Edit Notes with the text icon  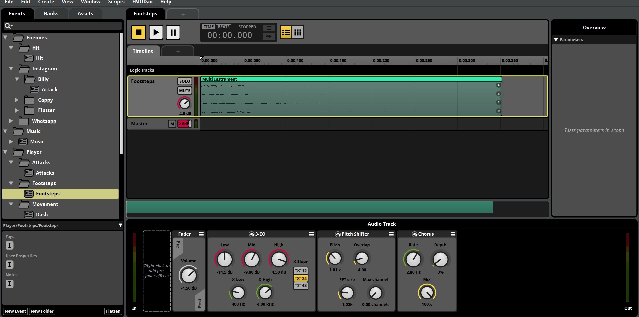pyautogui.click(x=9, y=284)
